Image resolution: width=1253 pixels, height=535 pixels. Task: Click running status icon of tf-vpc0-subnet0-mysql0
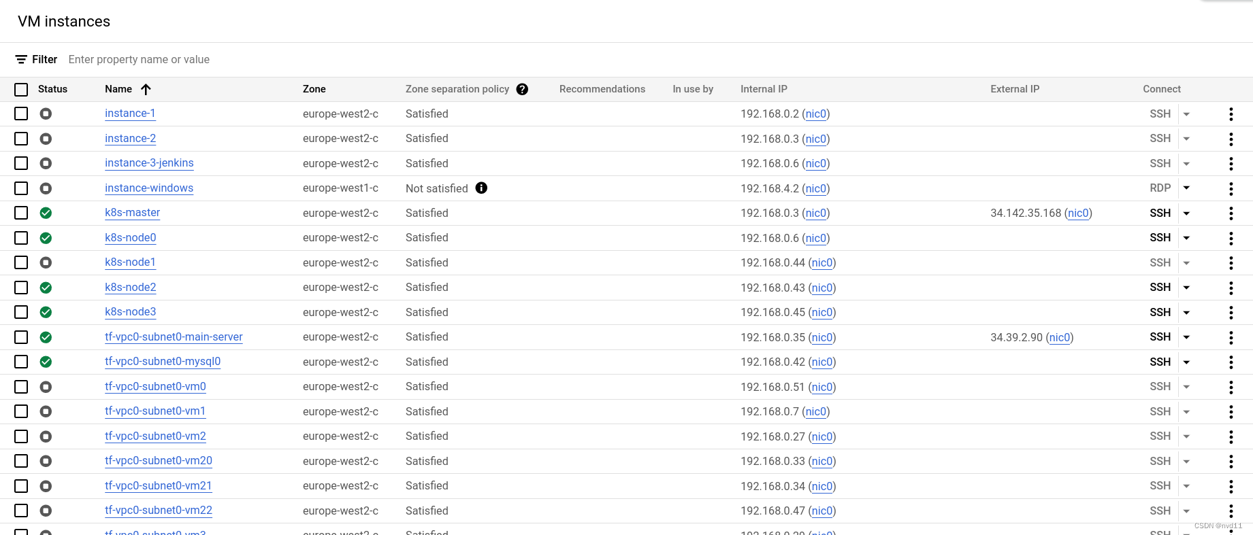click(x=46, y=362)
